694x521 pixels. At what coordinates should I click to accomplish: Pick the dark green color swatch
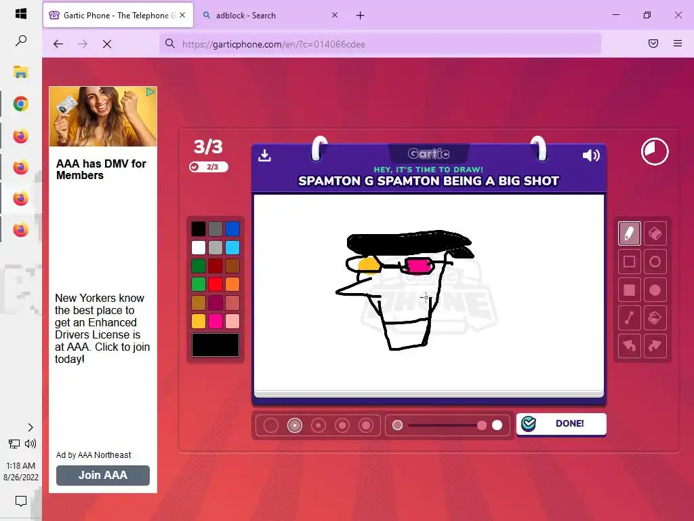point(199,266)
